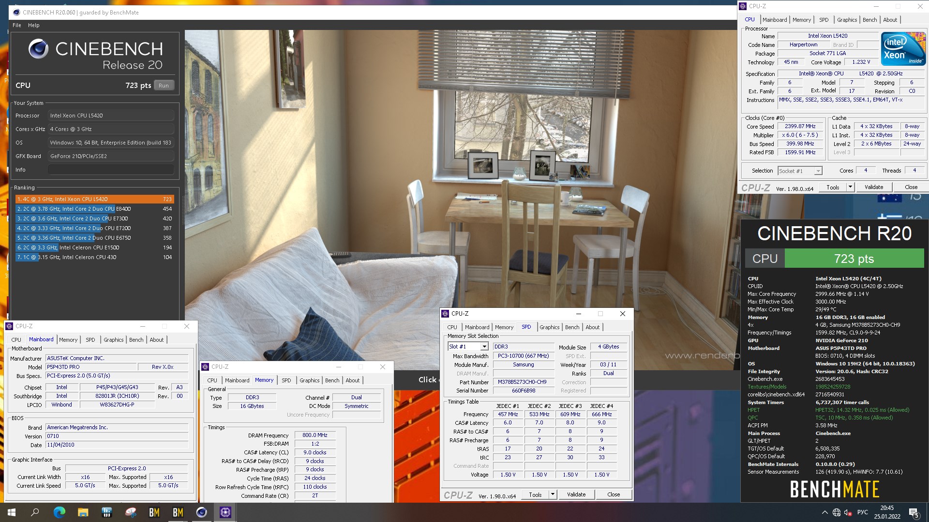
Task: Click Validate in the processor CPU-Z window
Action: point(874,187)
